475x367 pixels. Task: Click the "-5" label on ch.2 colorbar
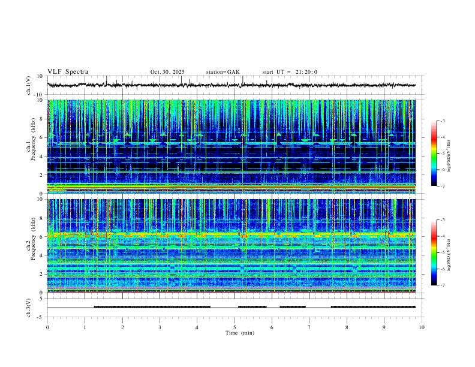(x=442, y=252)
